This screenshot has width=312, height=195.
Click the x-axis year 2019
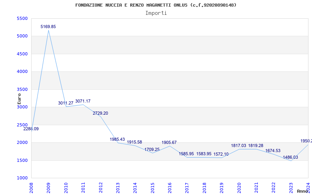[222, 188]
